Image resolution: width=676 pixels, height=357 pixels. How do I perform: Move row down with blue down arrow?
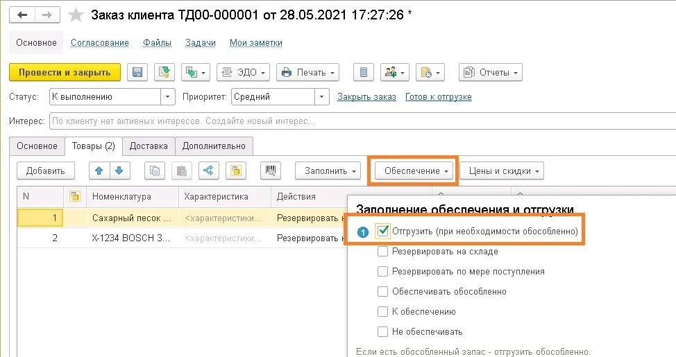tap(119, 171)
